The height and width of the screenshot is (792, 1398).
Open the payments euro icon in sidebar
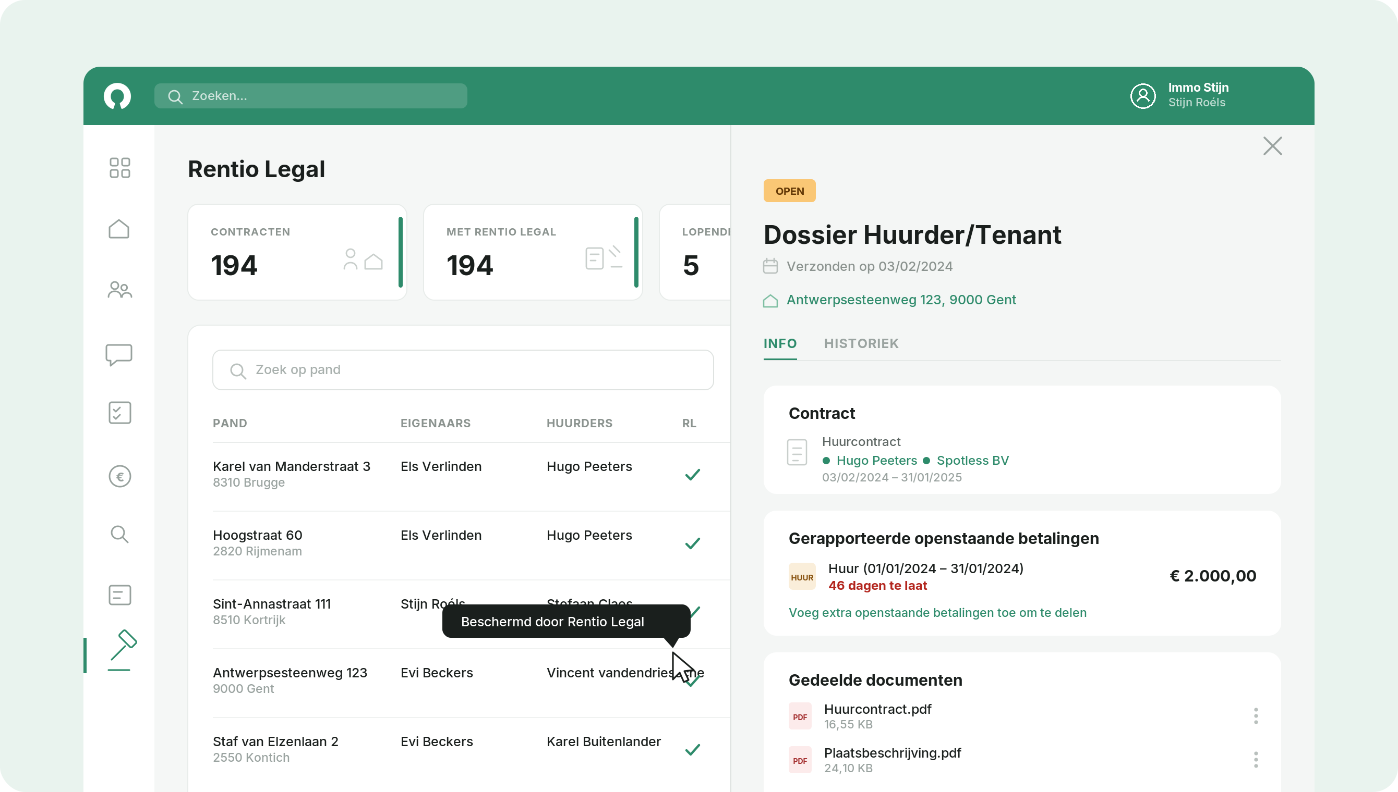click(x=119, y=477)
